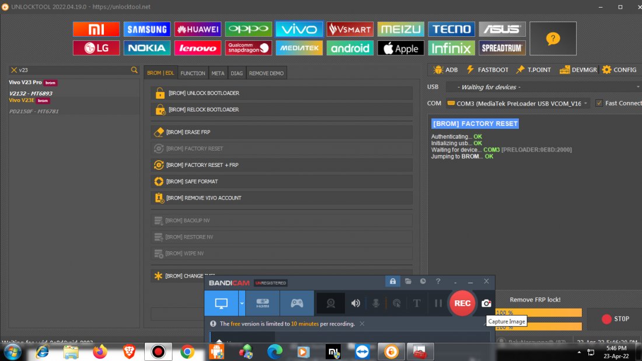Click the search magnifier icon
This screenshot has width=642, height=361.
click(x=134, y=70)
